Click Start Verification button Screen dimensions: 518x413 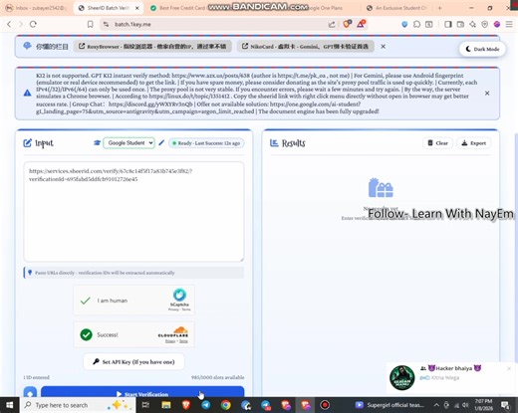coord(142,392)
